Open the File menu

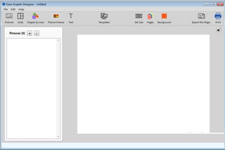click(6, 9)
